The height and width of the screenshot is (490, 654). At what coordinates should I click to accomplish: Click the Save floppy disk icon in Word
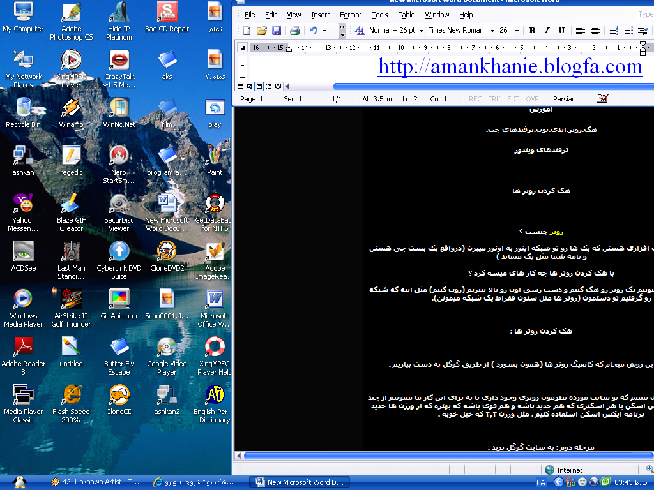[276, 31]
